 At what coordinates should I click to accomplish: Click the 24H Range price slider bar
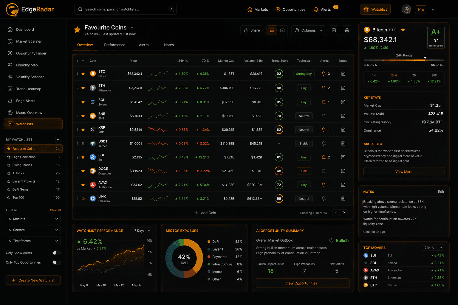click(x=404, y=60)
